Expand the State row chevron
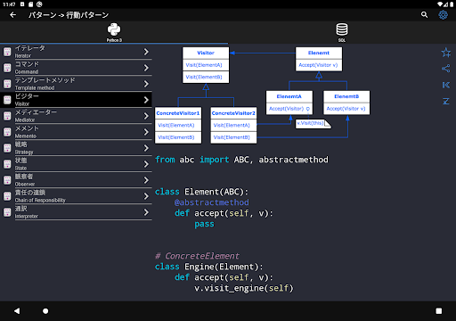The width and height of the screenshot is (456, 321). [146, 164]
